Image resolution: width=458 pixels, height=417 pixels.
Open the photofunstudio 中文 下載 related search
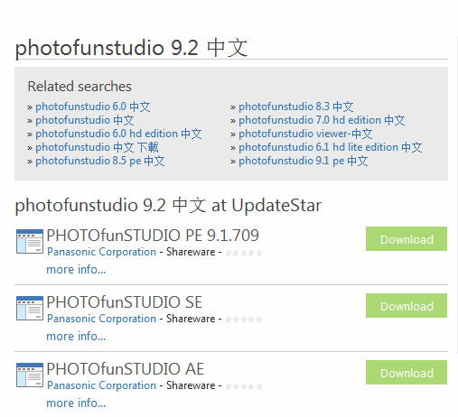(97, 147)
